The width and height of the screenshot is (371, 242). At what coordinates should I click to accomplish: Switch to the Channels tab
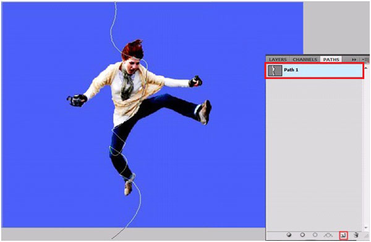tap(305, 59)
